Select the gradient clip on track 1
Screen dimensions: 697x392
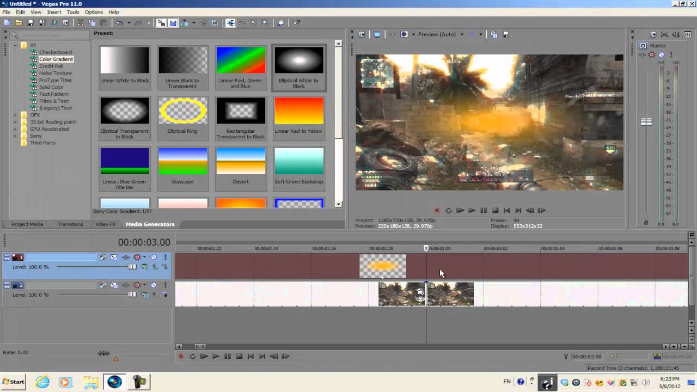(x=383, y=266)
